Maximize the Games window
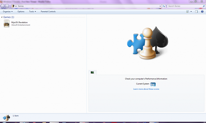 tap(196, 1)
